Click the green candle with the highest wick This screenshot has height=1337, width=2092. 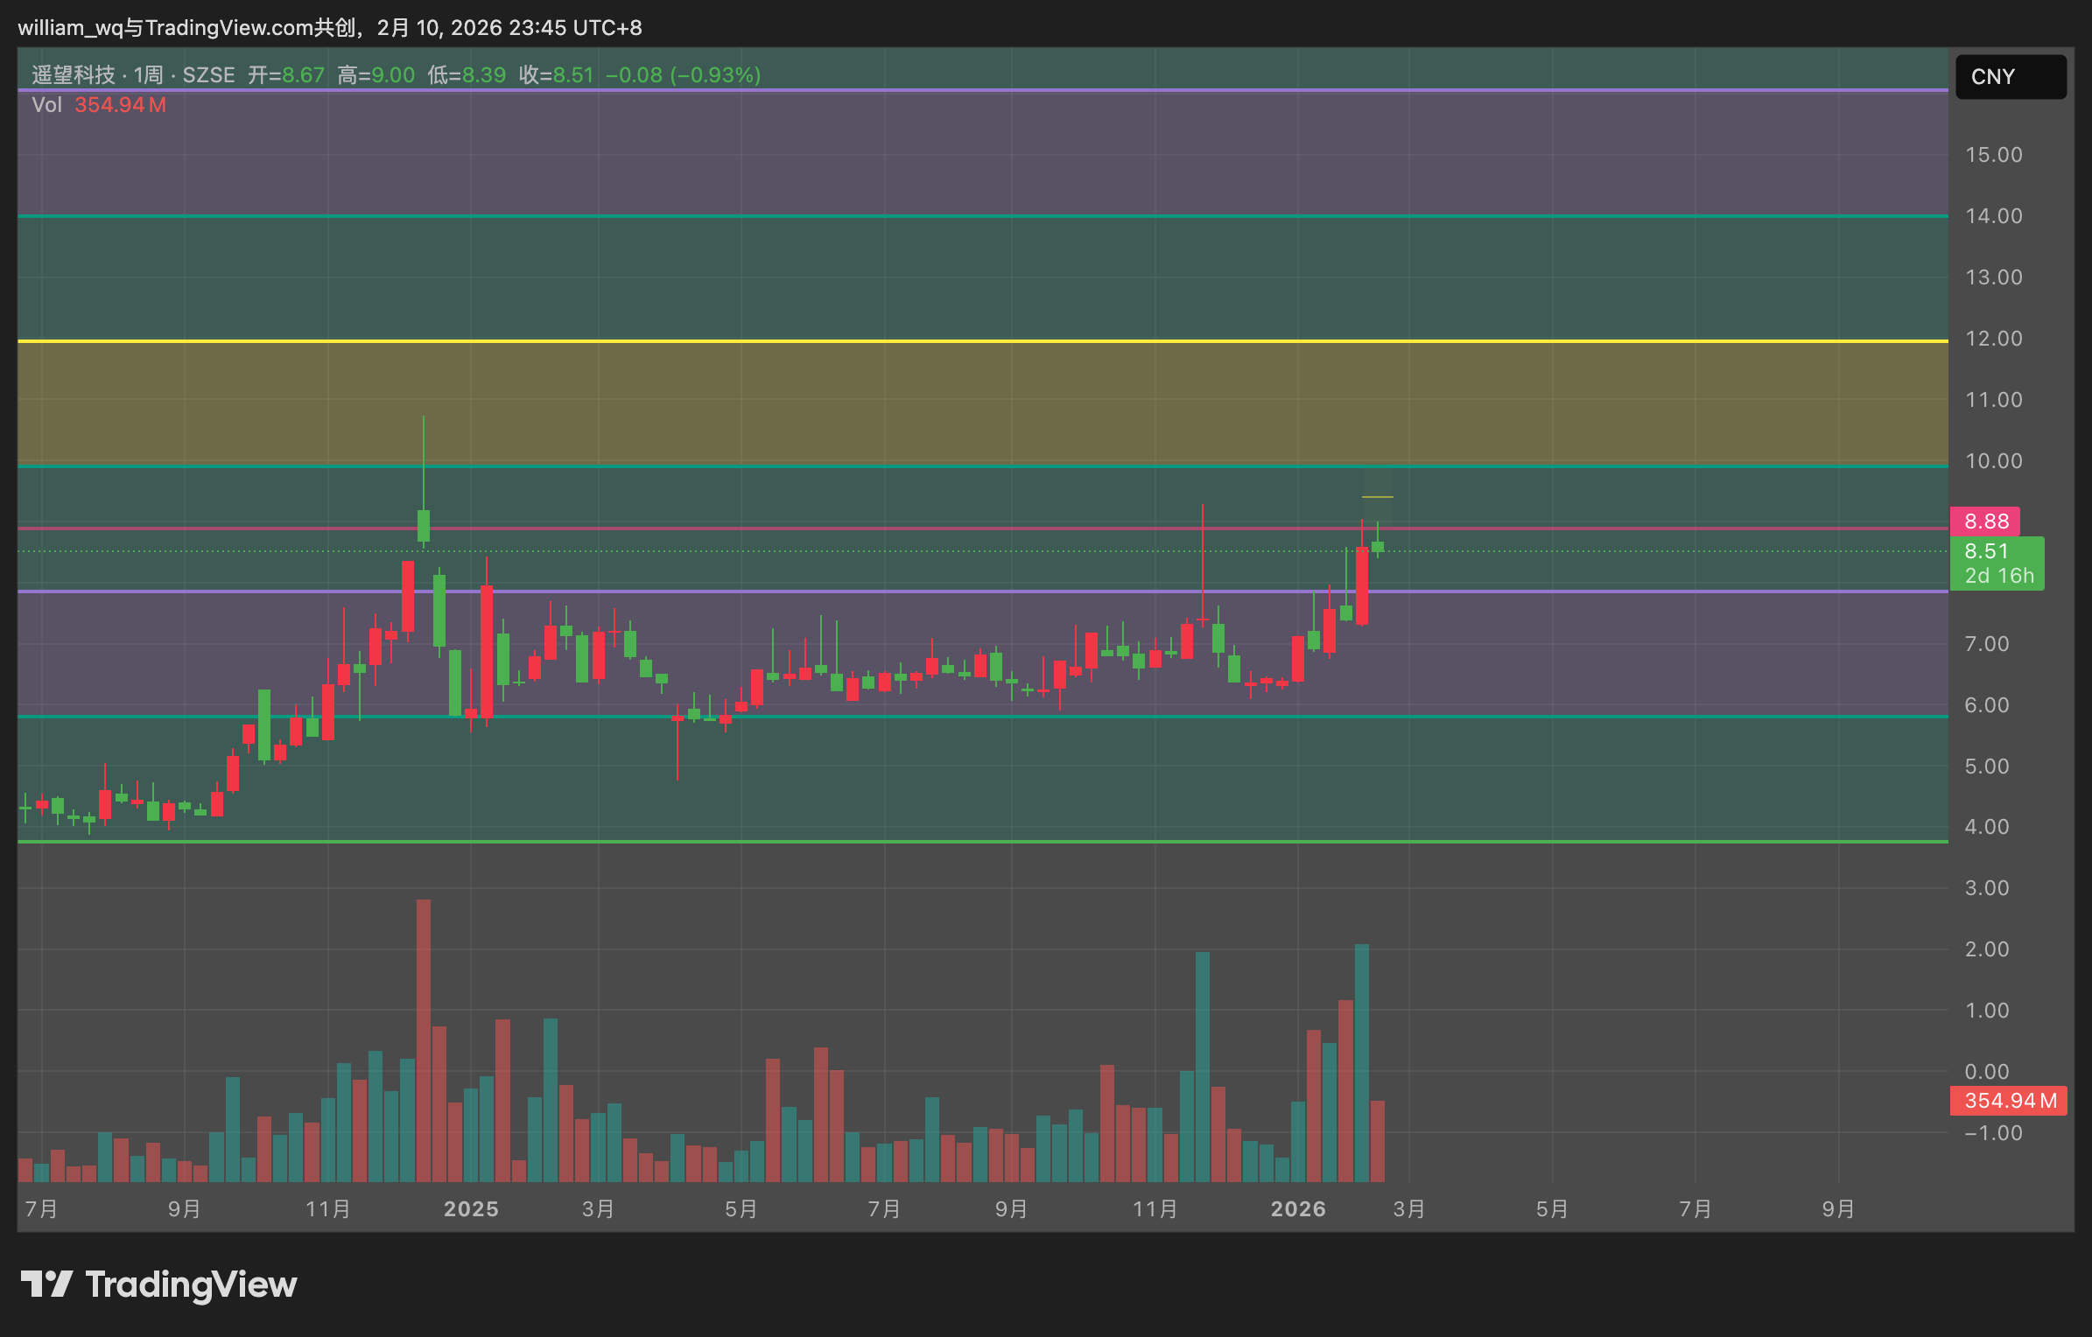(424, 481)
